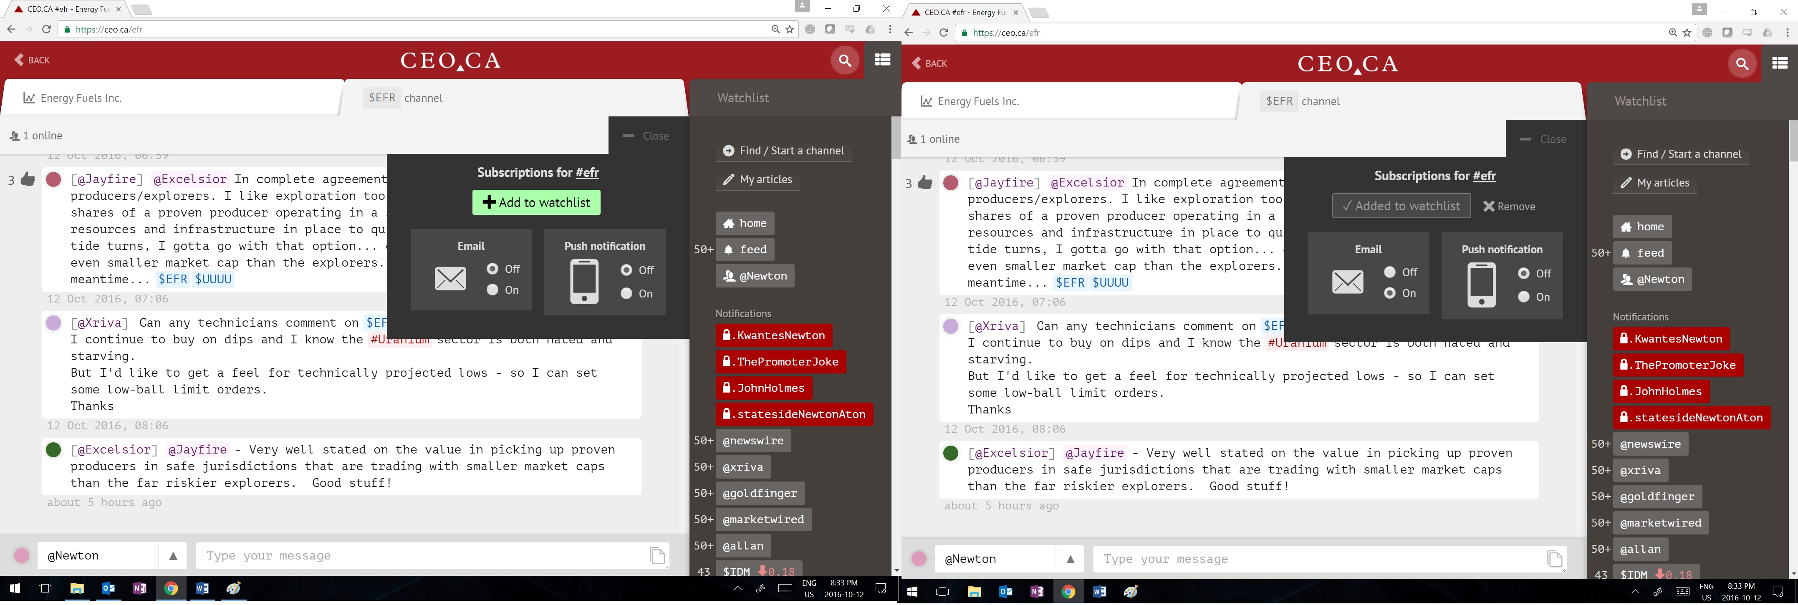The width and height of the screenshot is (1798, 605).
Task: Click Excelsior's green avatar in the left window
Action: click(x=54, y=450)
